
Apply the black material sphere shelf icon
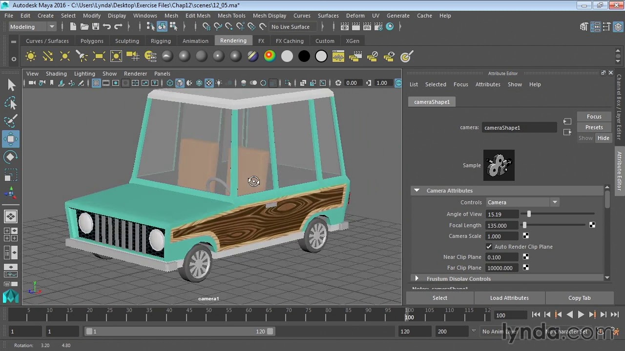point(304,57)
